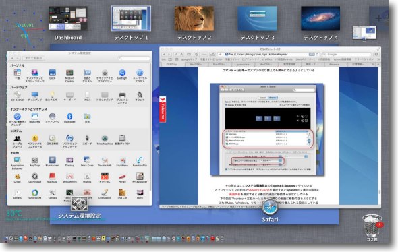Open Launchpad preference icon in その他
The width and height of the screenshot is (398, 252).
[35, 177]
